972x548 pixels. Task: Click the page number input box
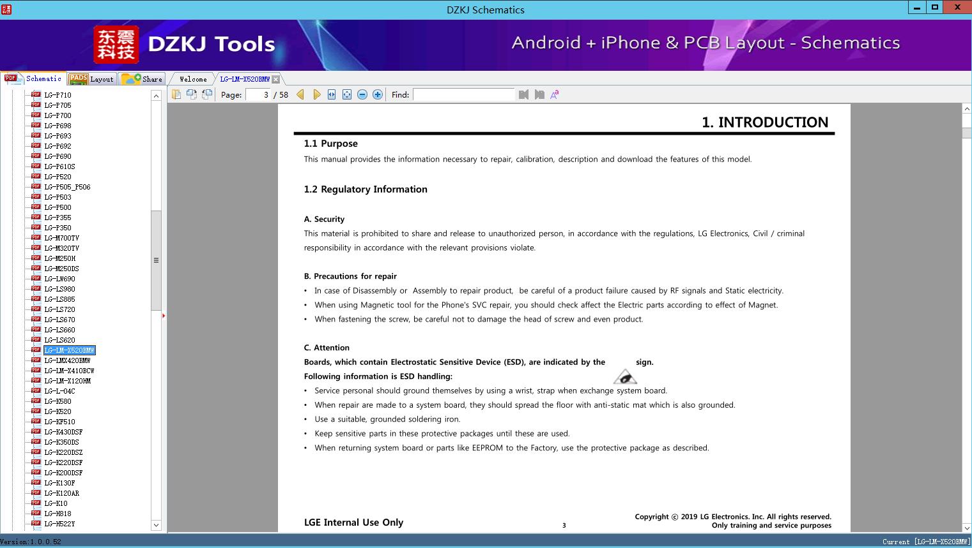258,94
